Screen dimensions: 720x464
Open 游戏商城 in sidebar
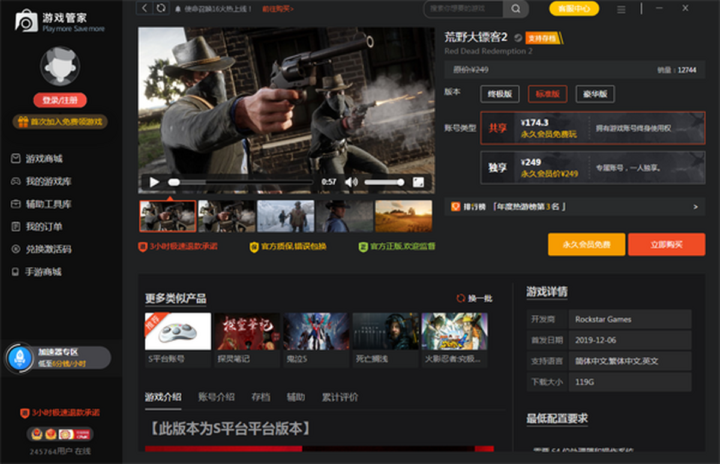click(44, 159)
